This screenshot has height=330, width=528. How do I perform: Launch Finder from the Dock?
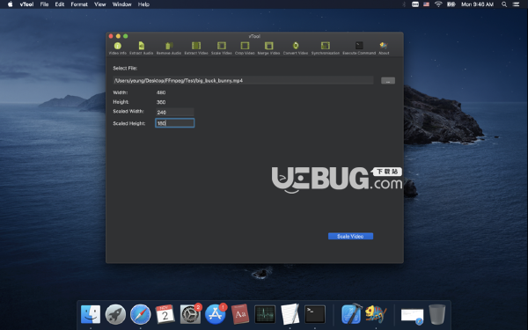tap(91, 314)
